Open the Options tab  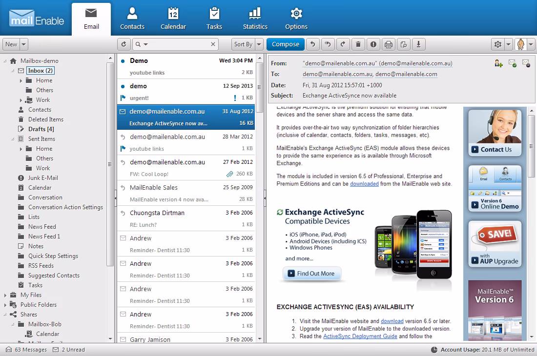pyautogui.click(x=296, y=18)
